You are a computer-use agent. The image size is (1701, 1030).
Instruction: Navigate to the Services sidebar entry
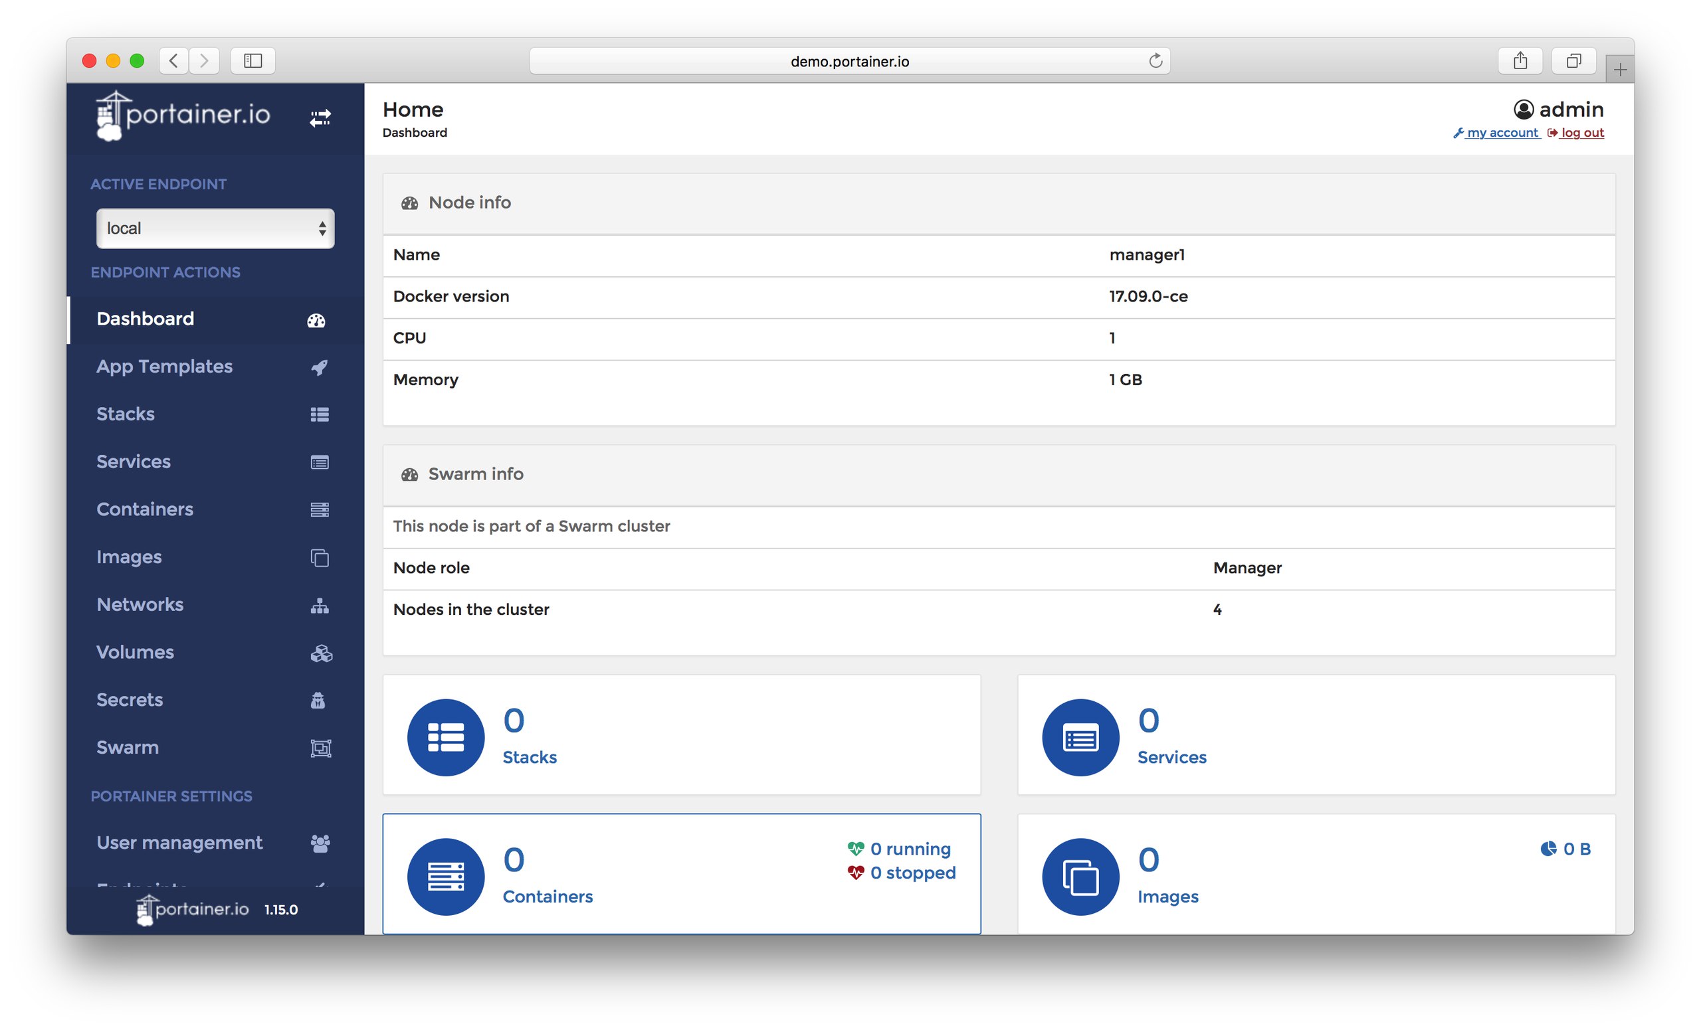pos(134,462)
